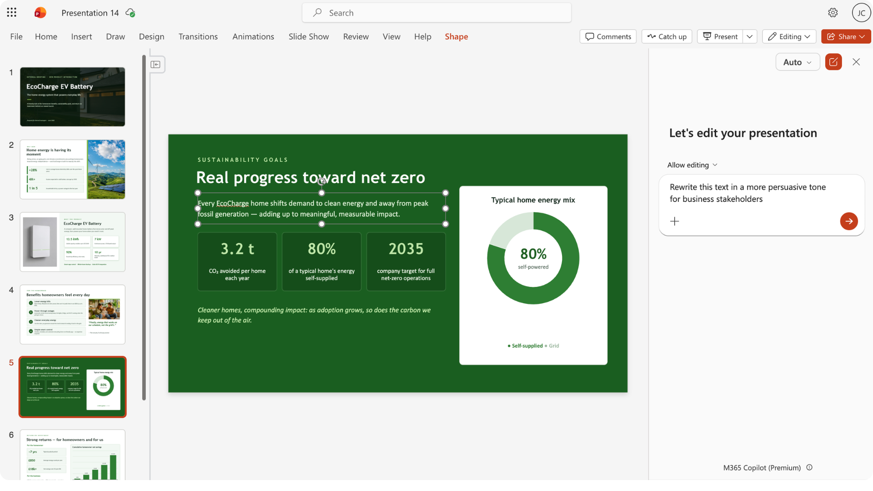
Task: Open the Auto mode dropdown
Action: point(797,62)
